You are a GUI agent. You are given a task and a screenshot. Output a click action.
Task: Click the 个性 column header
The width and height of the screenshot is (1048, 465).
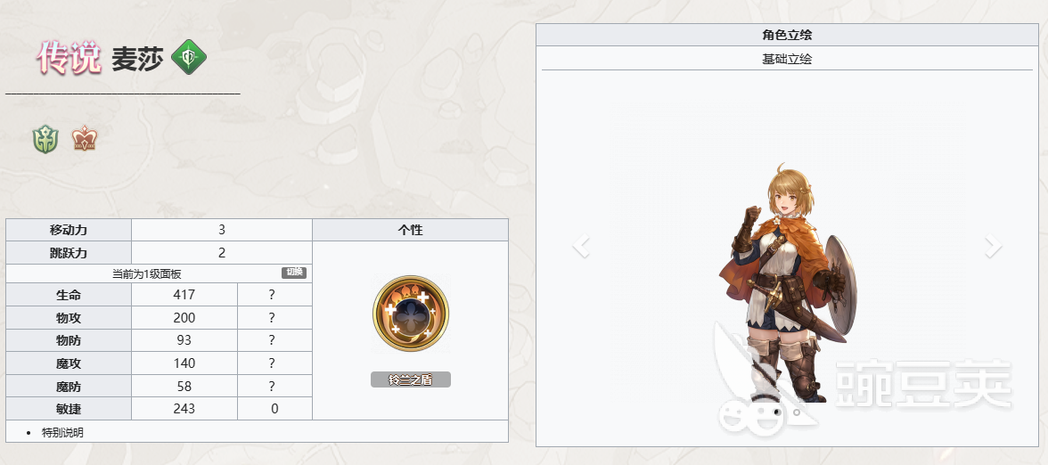tap(410, 230)
